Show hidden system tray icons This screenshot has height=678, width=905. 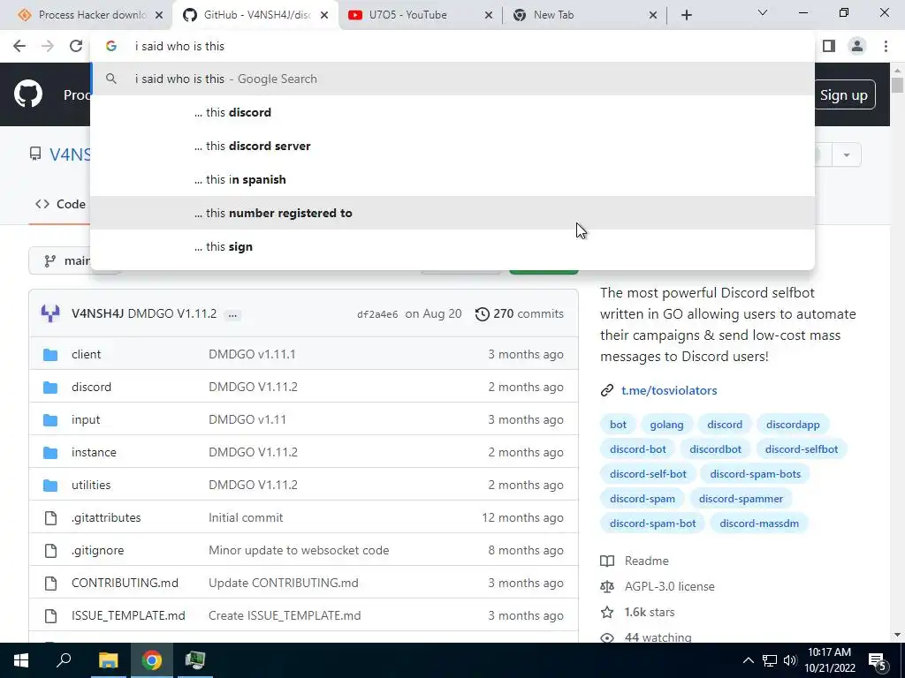(748, 660)
